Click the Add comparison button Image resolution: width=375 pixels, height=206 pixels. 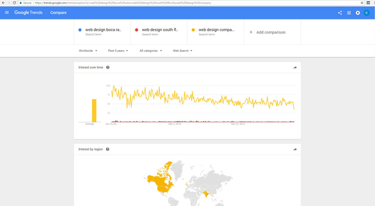[268, 32]
